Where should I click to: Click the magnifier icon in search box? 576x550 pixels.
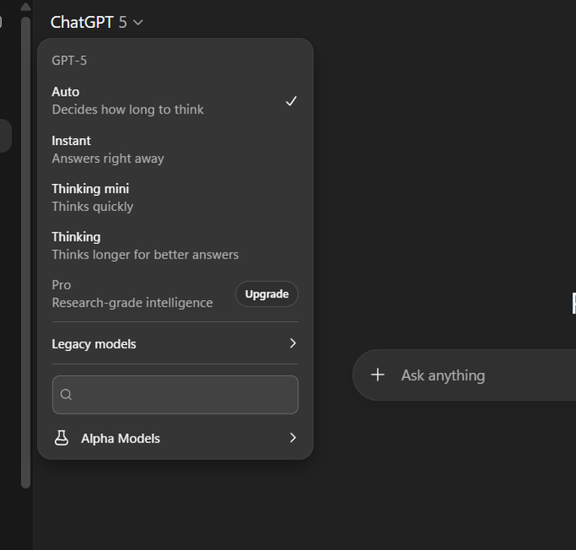click(x=66, y=395)
